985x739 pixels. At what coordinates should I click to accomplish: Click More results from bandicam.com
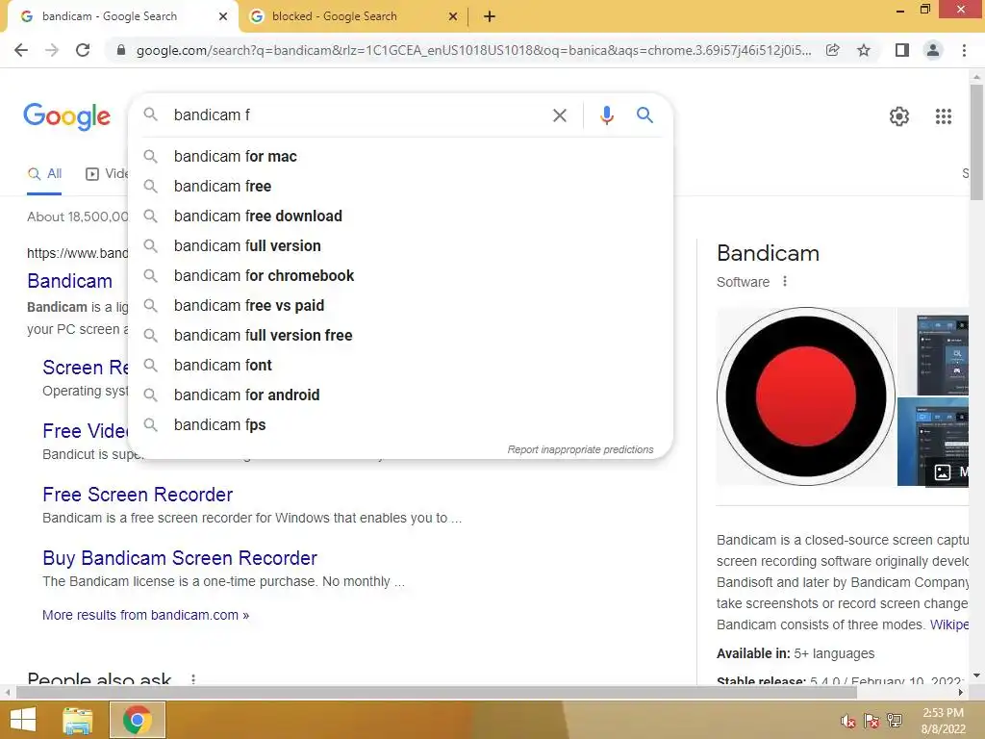146,615
